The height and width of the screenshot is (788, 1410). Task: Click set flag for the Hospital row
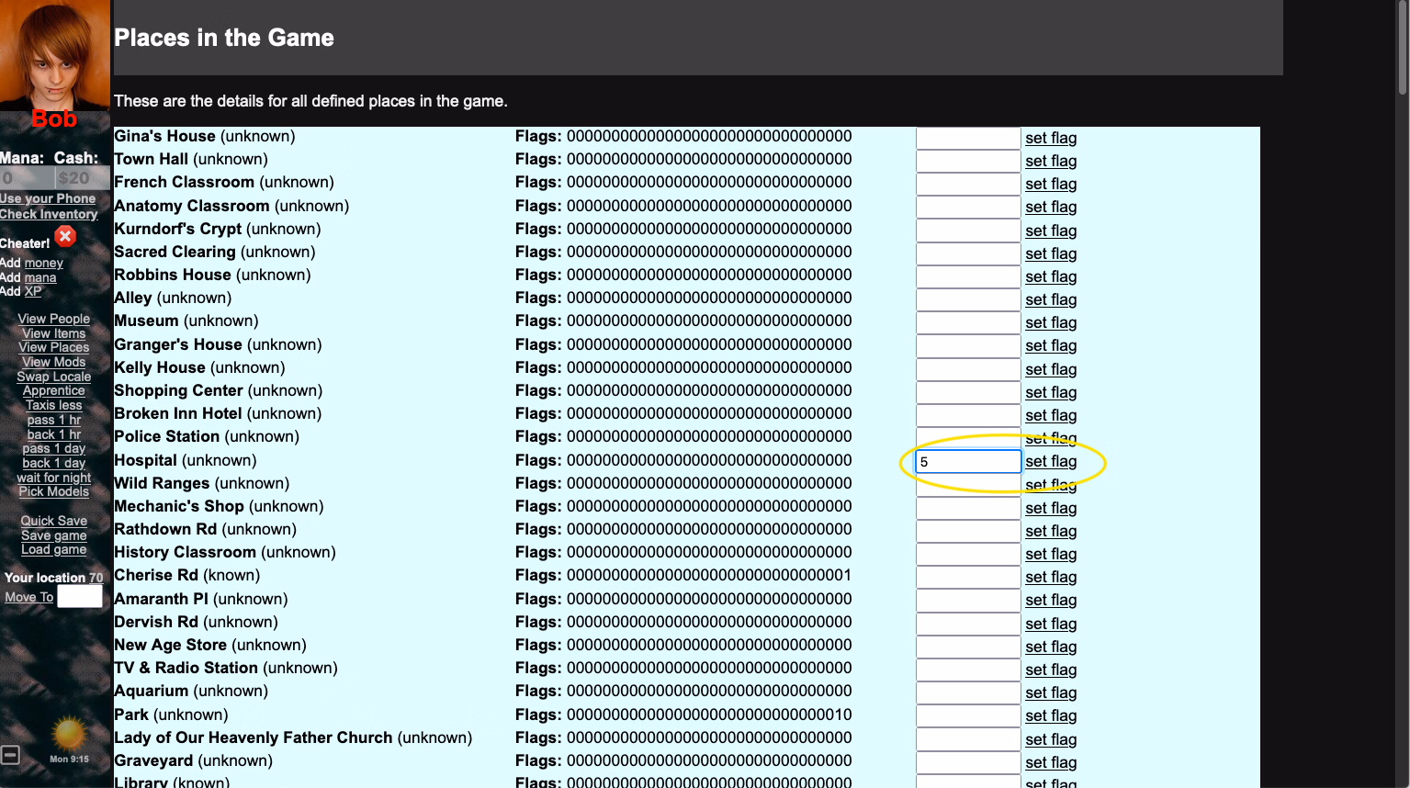point(1051,461)
